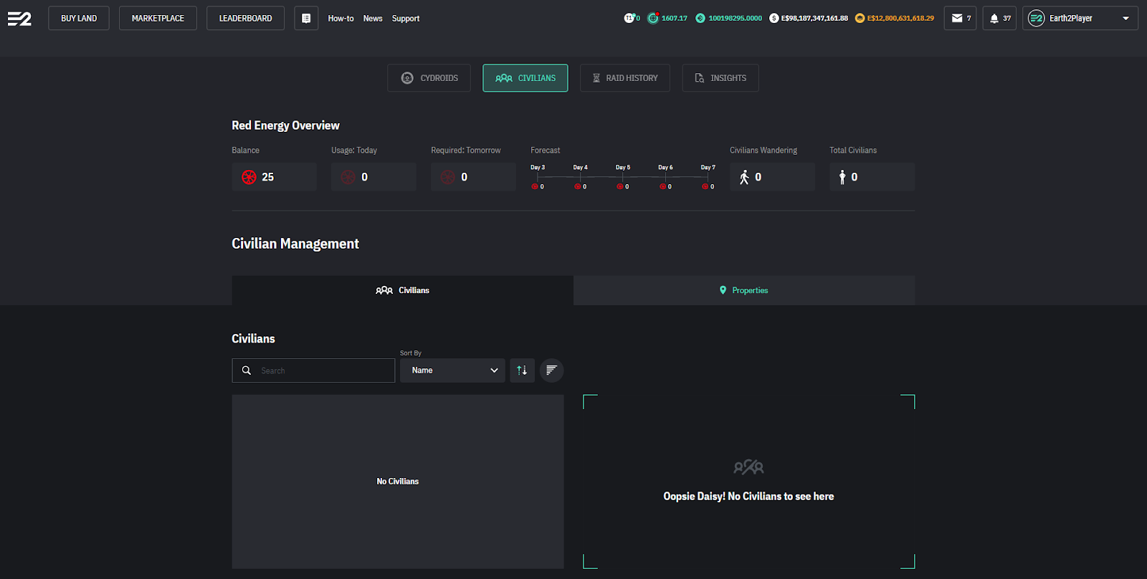Click the Earth 2 logo icon

[19, 19]
